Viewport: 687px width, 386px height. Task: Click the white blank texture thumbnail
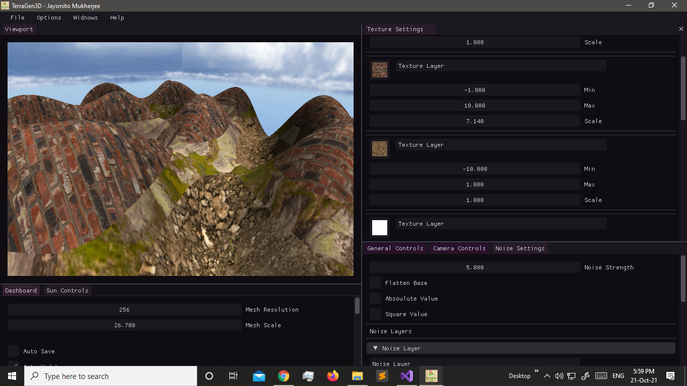pyautogui.click(x=380, y=228)
